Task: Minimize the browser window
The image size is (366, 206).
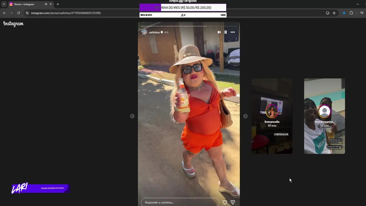Action: pyautogui.click(x=358, y=4)
